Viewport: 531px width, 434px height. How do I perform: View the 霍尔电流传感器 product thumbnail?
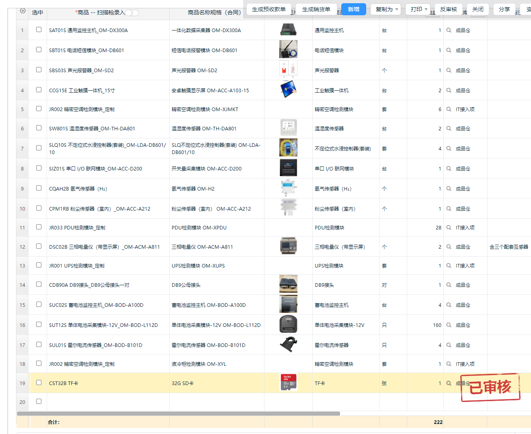click(288, 345)
